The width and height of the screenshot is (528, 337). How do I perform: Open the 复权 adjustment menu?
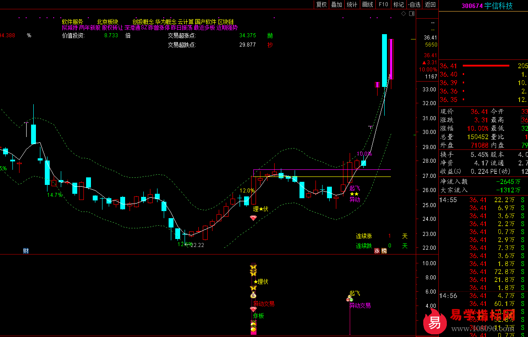(x=321, y=4)
